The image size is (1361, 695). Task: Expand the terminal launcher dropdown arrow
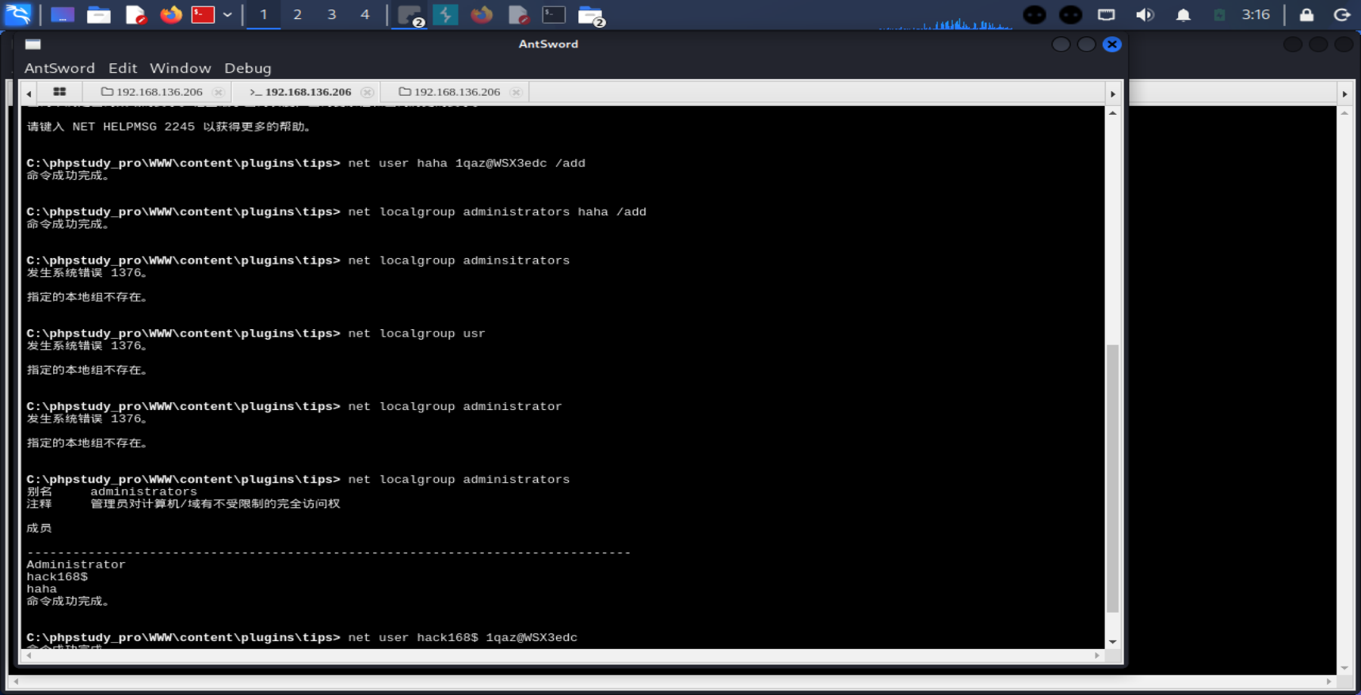227,14
